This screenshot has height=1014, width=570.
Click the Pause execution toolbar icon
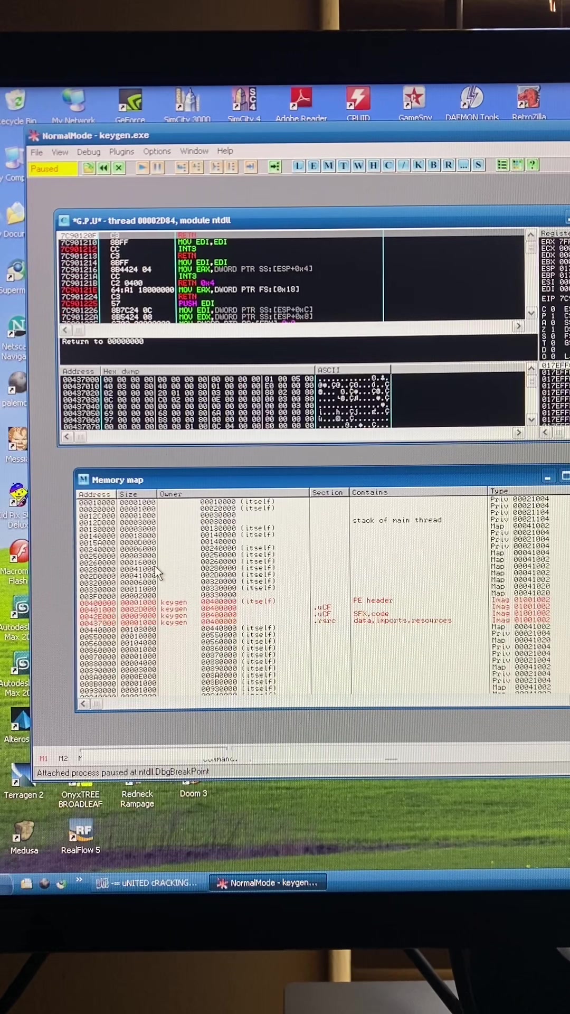tap(157, 167)
